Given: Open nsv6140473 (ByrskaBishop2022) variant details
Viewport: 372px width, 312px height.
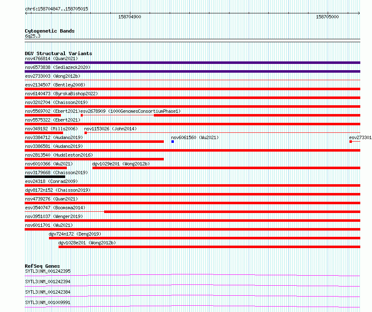Looking at the screenshot, I should pyautogui.click(x=61, y=94).
